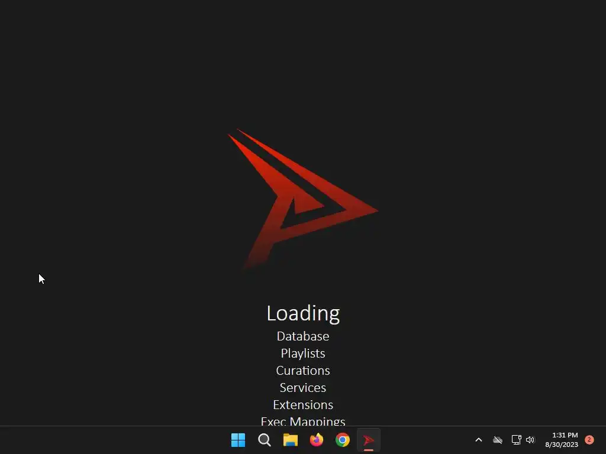The image size is (606, 454).
Task: Click the Curations loading entry
Action: tap(303, 371)
